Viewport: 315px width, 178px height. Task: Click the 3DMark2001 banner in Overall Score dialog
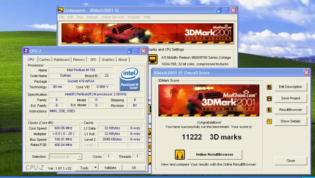[x=209, y=100]
